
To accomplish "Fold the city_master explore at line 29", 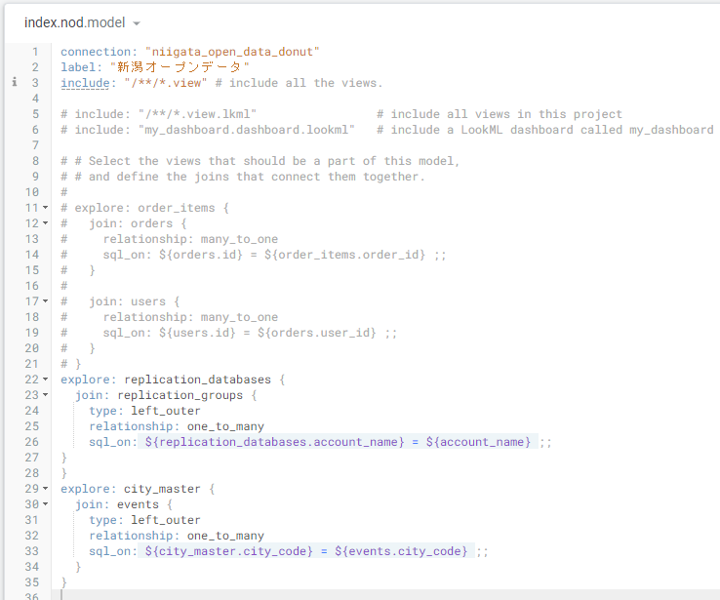I will pos(46,489).
